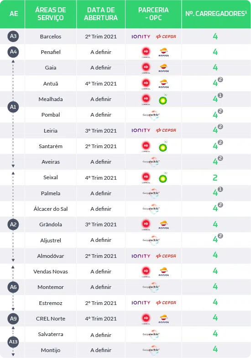Select the A6 motorway badge
Image resolution: width=251 pixels, height=358 pixels.
(x=13, y=287)
